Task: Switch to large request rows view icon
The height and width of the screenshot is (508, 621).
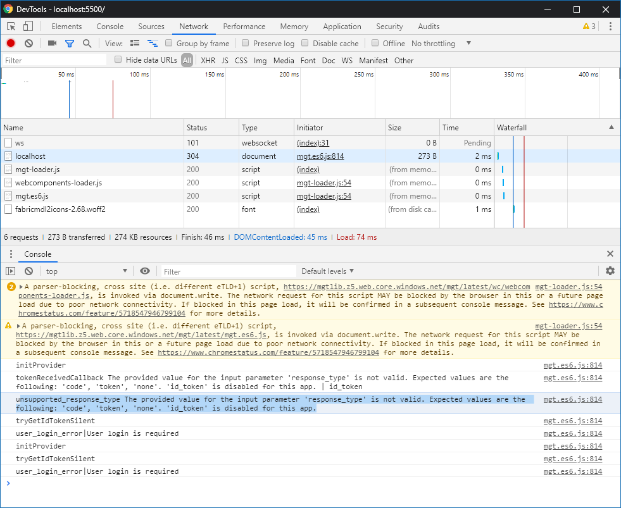Action: click(x=134, y=43)
